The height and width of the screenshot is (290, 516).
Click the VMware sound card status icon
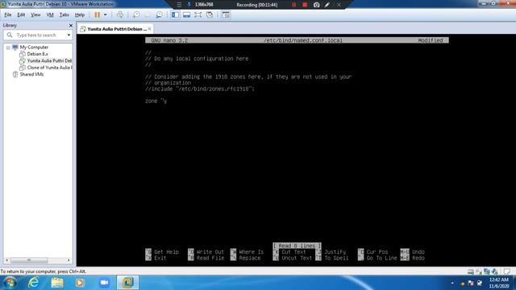494,271
